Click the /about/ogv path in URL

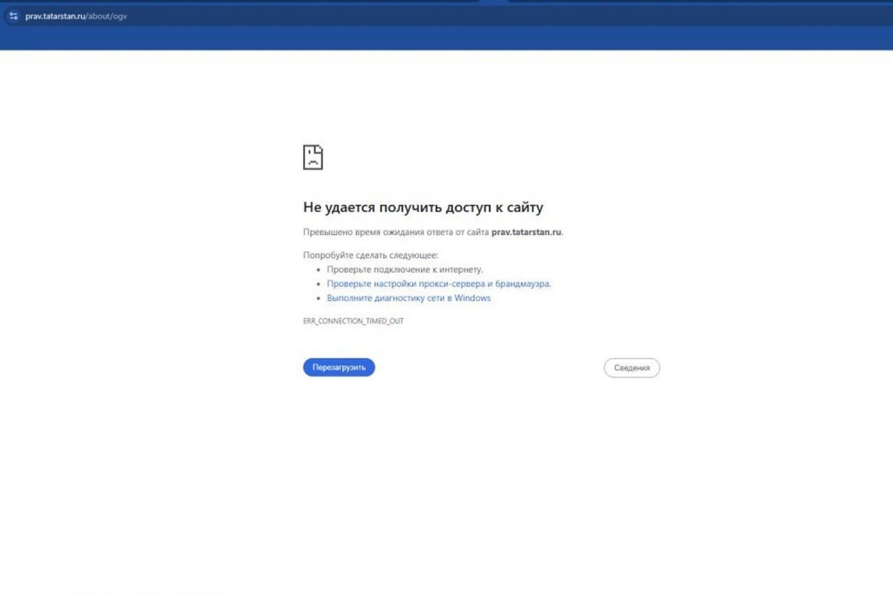tap(107, 16)
